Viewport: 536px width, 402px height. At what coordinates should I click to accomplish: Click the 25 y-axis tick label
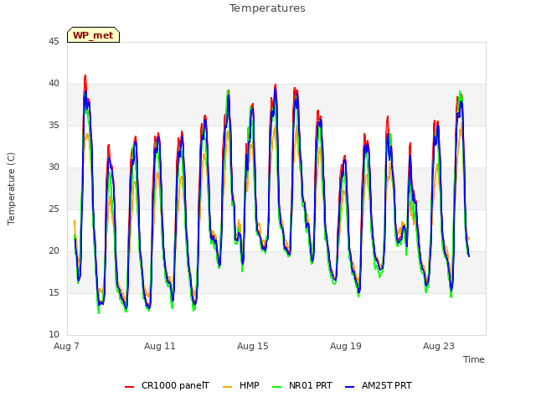(x=54, y=209)
